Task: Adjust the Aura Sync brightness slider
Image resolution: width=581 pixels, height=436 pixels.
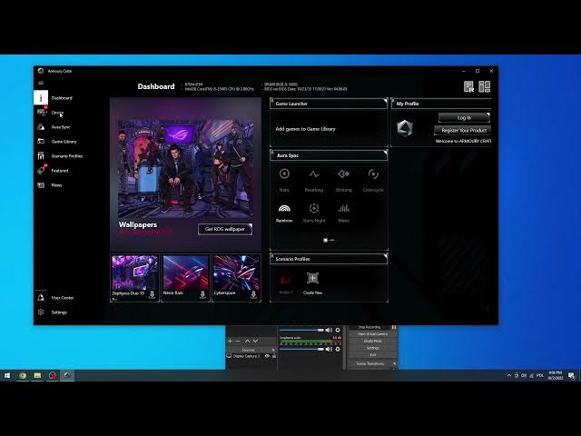Action: (329, 240)
